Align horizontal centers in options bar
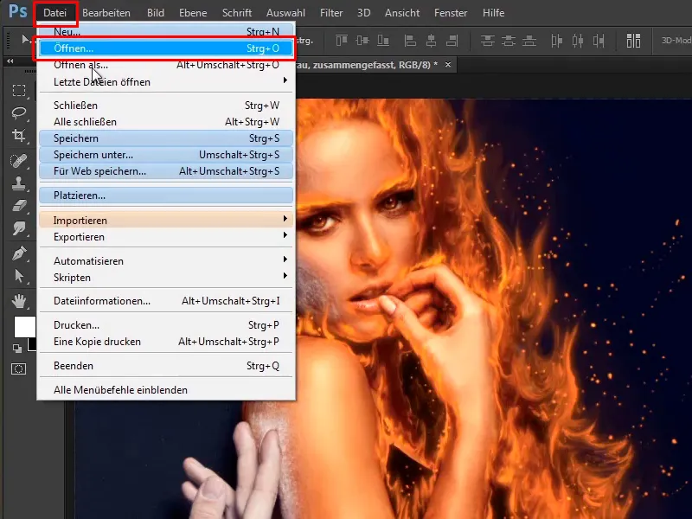Image resolution: width=692 pixels, height=519 pixels. coord(431,41)
